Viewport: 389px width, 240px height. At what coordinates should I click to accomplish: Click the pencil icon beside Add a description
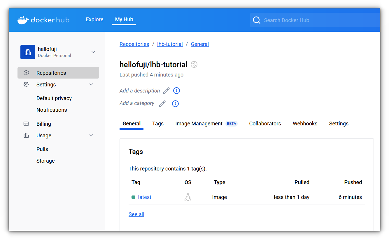pos(166,91)
